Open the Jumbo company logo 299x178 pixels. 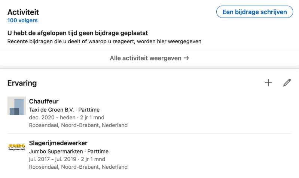16,147
